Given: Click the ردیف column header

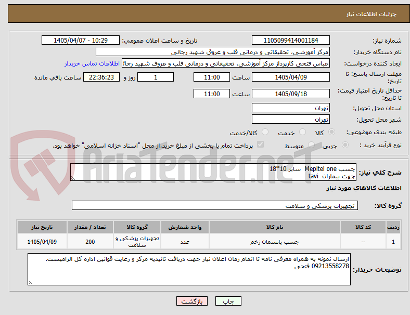Looking at the screenshot, I should (393, 227).
